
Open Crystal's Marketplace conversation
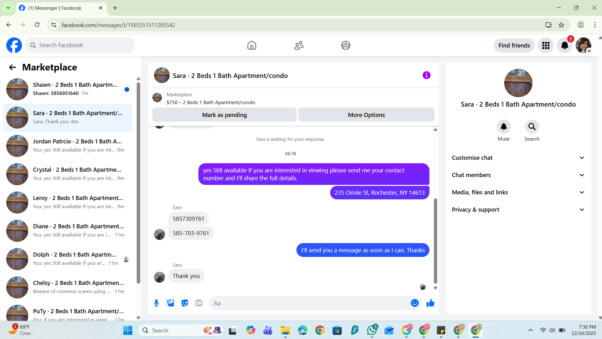[68, 174]
